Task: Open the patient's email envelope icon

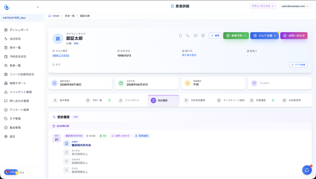Action: point(195,35)
